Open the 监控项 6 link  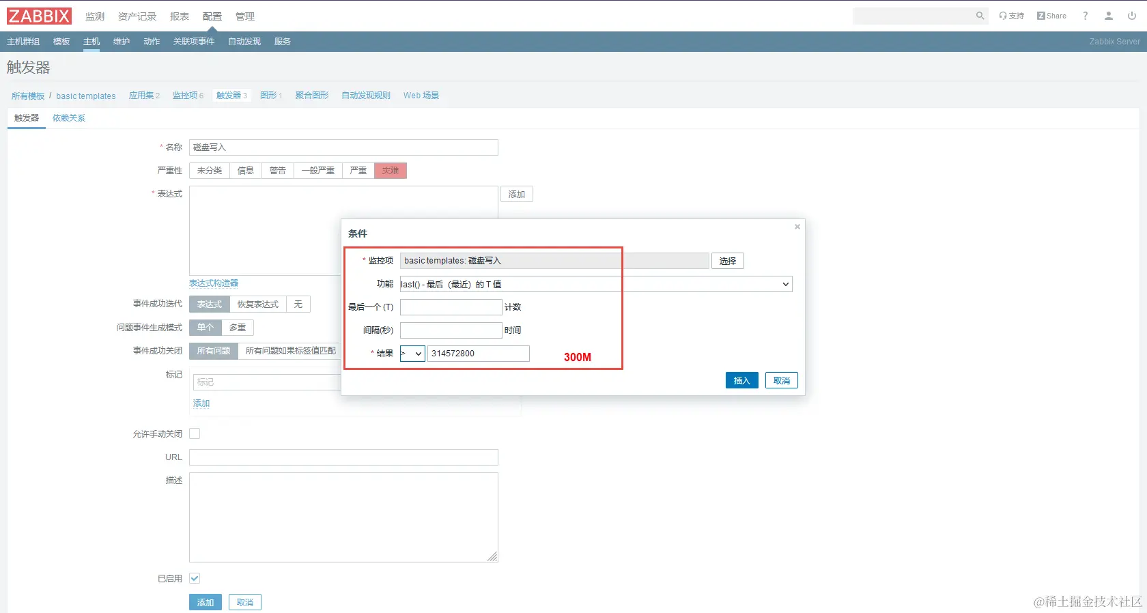pyautogui.click(x=188, y=96)
